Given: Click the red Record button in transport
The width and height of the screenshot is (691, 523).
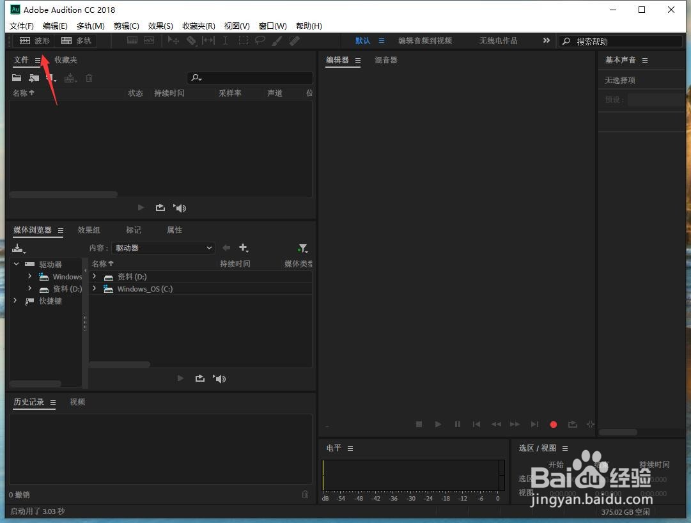Looking at the screenshot, I should (554, 425).
